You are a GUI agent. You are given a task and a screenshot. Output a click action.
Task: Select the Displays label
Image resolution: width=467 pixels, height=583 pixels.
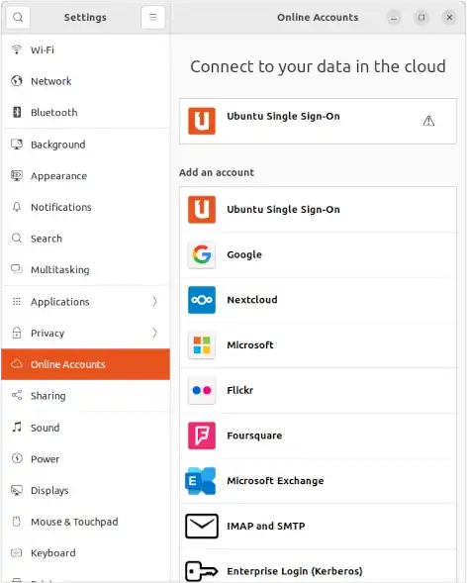(49, 490)
